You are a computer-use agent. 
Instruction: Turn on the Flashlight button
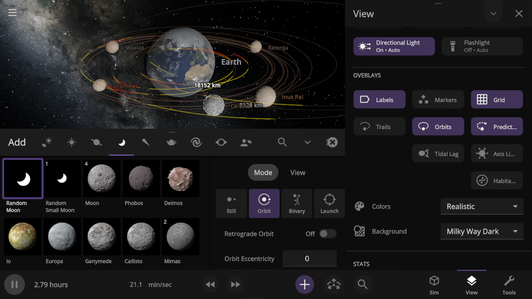point(482,46)
